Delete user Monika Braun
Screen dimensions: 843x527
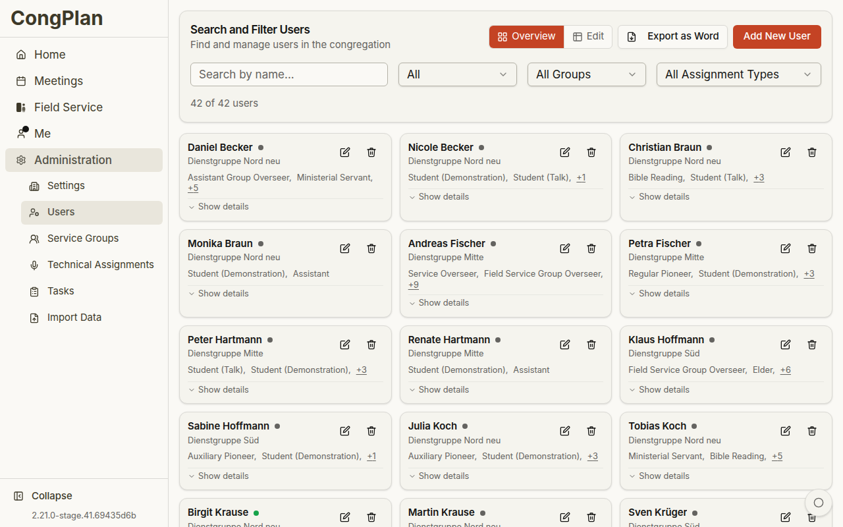[x=371, y=248]
